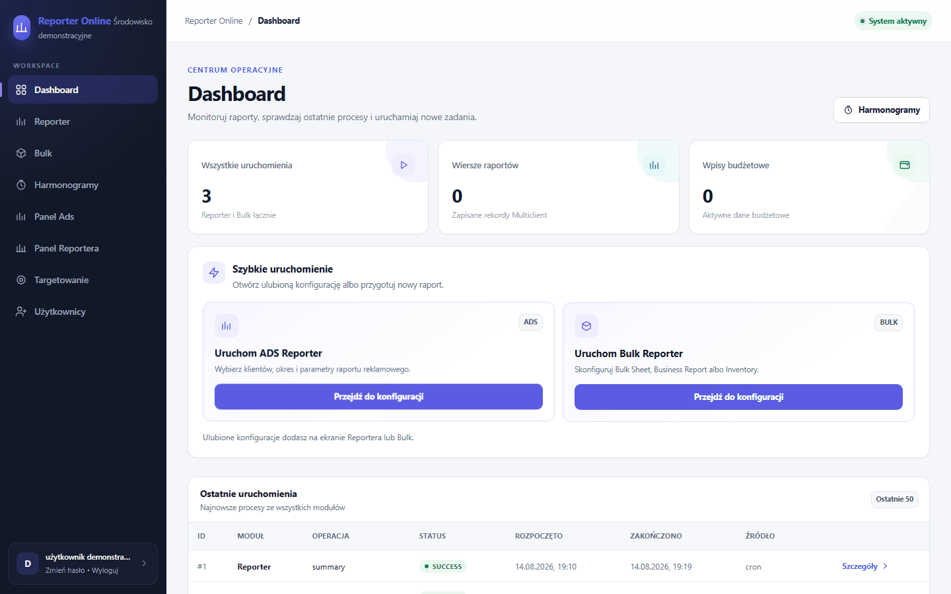Click the Dashboard breadcrumb item
The image size is (951, 594).
279,21
